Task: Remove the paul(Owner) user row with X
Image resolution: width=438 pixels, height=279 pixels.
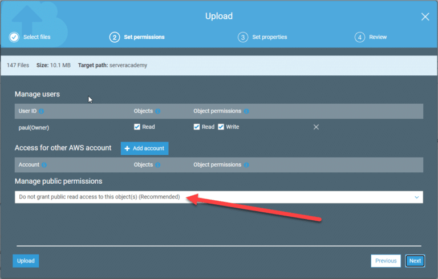Action: (x=316, y=127)
